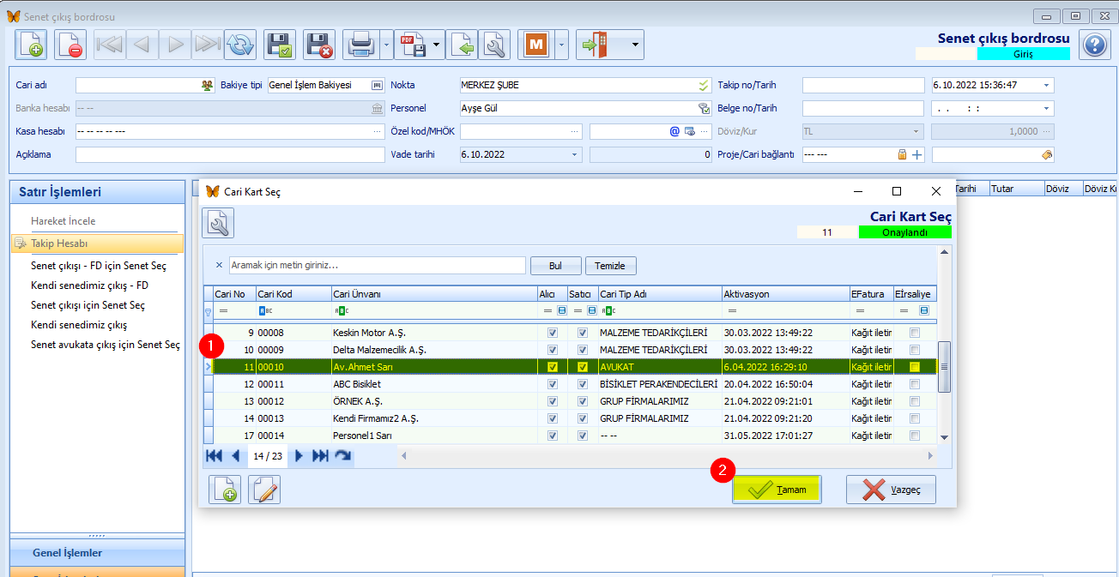The width and height of the screenshot is (1119, 577).
Task: Go to next record in the main toolbar
Action: (x=175, y=45)
